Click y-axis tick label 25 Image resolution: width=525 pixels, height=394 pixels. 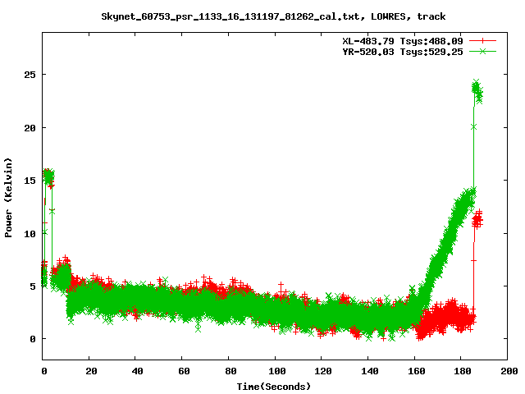(30, 75)
